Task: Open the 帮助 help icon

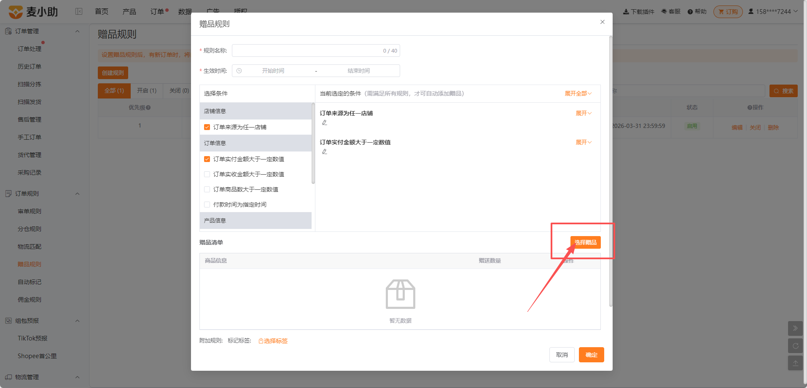Action: (x=690, y=12)
